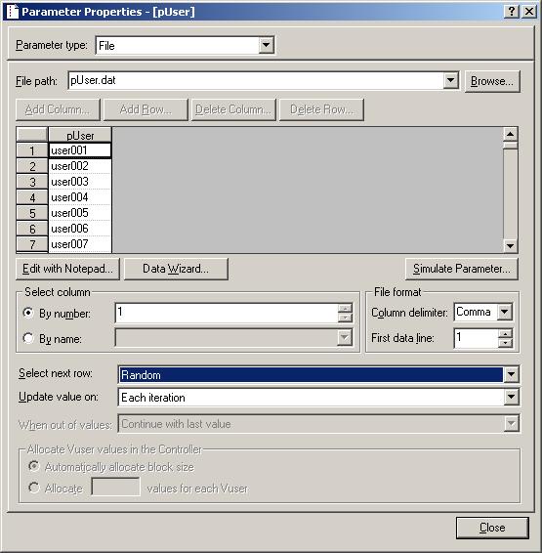The width and height of the screenshot is (542, 553).
Task: Expand the Update value on dropdown
Action: click(511, 397)
